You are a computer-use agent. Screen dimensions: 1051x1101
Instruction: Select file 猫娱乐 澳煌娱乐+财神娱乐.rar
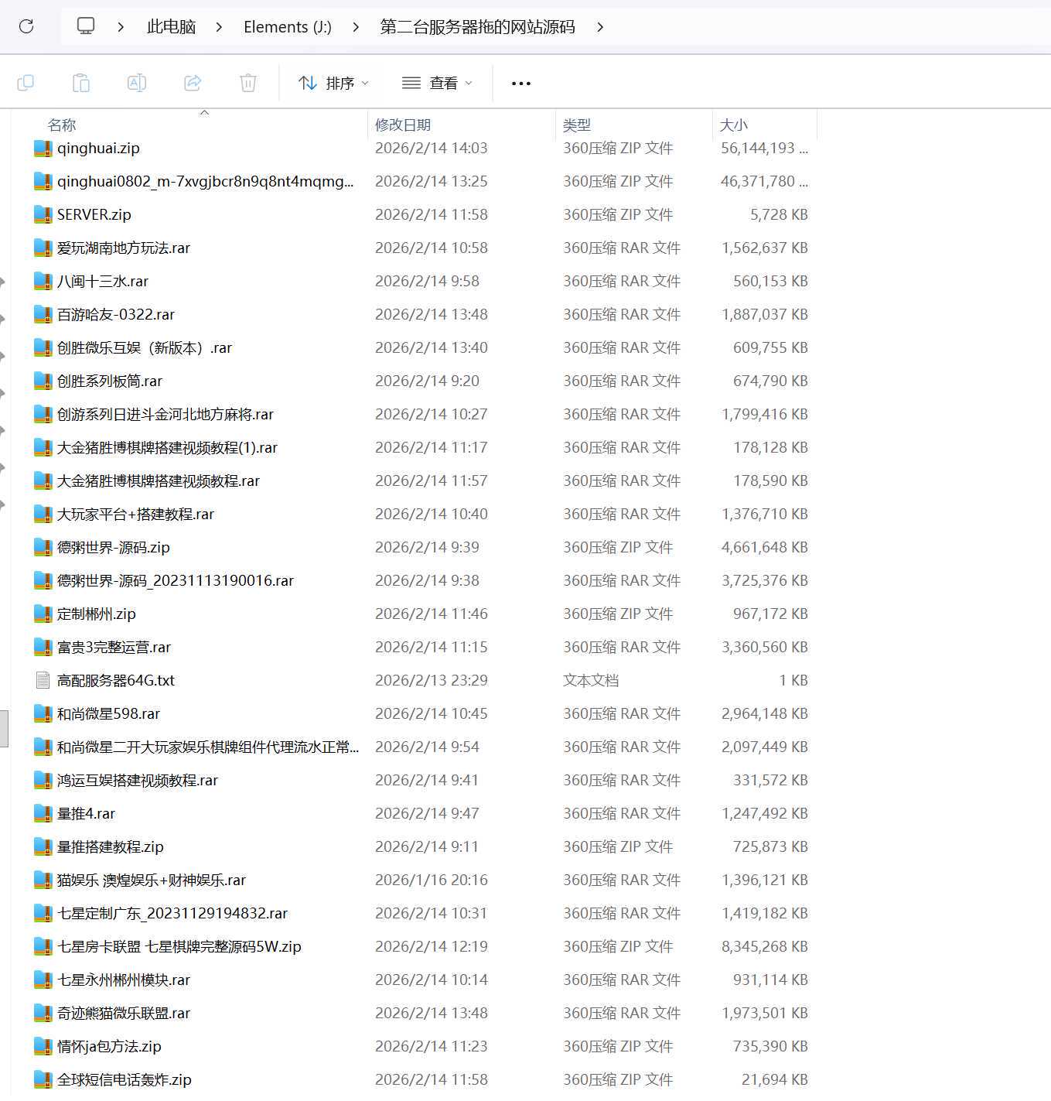click(x=152, y=880)
